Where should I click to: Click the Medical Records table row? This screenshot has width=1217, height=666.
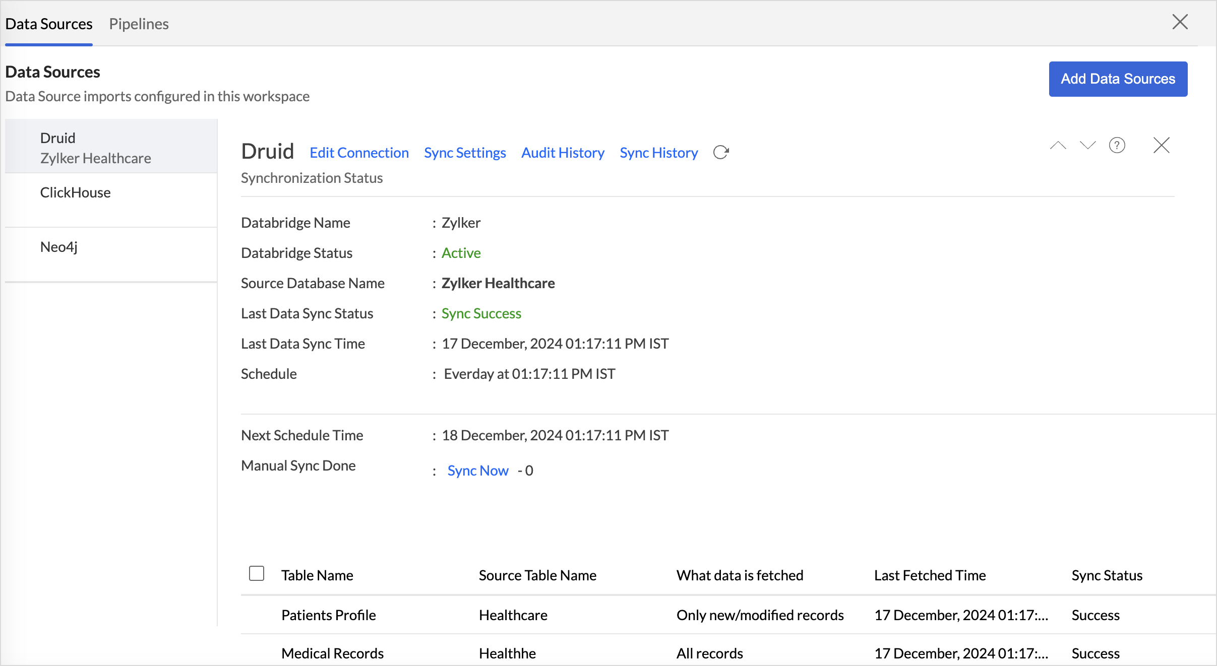(333, 653)
